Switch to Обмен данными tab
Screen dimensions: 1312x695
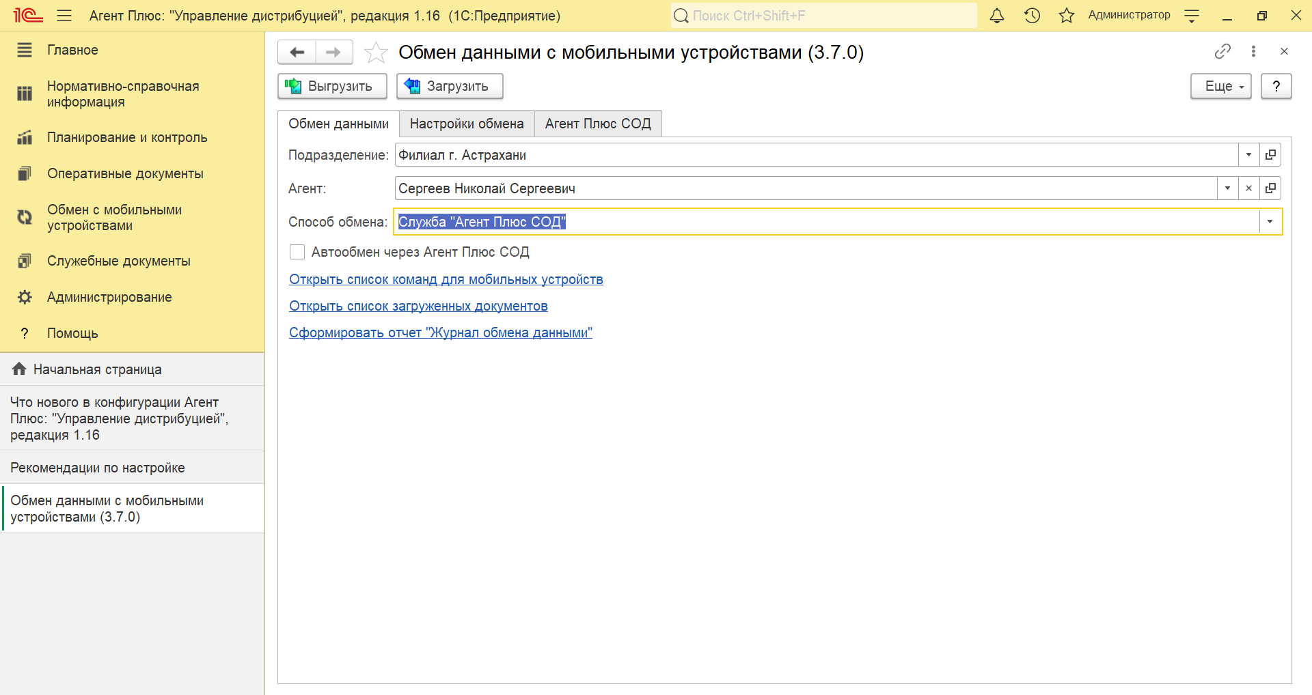coord(338,124)
